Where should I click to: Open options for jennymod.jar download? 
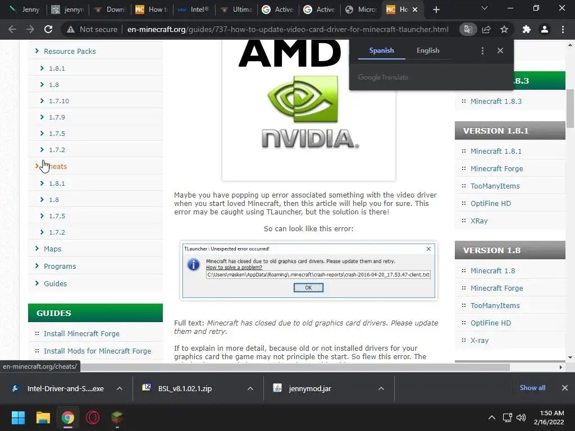click(x=381, y=388)
